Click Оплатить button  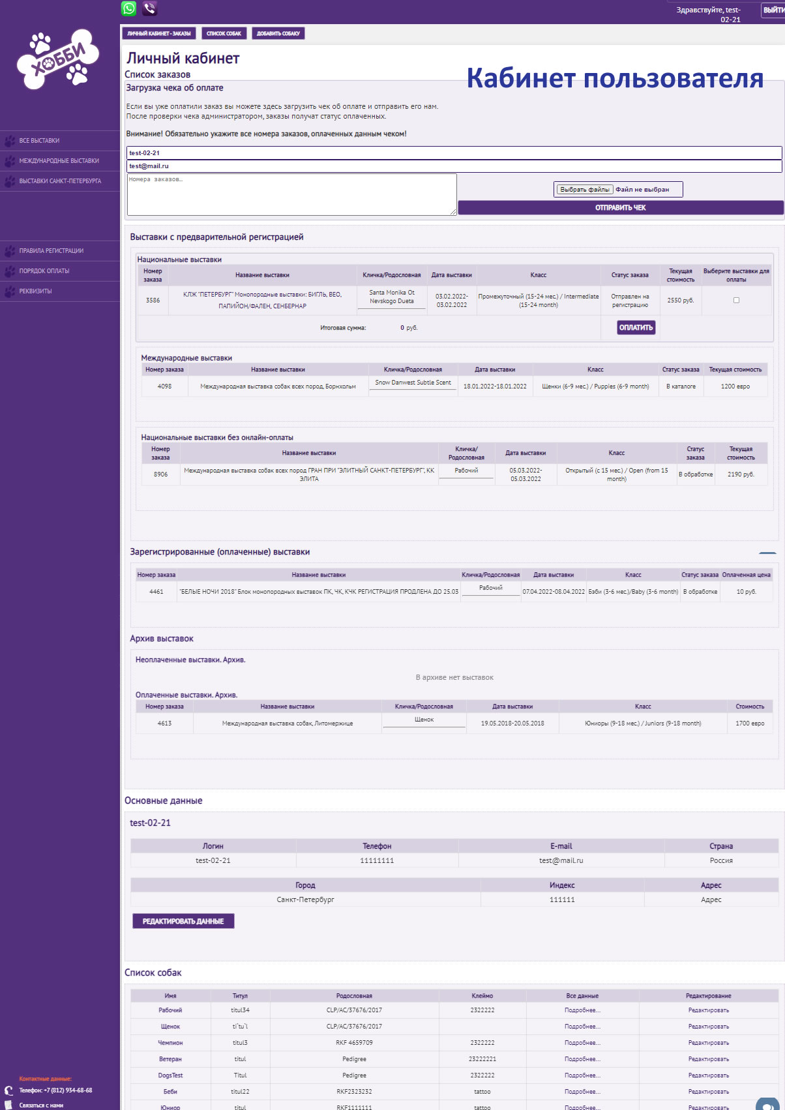[x=636, y=328]
